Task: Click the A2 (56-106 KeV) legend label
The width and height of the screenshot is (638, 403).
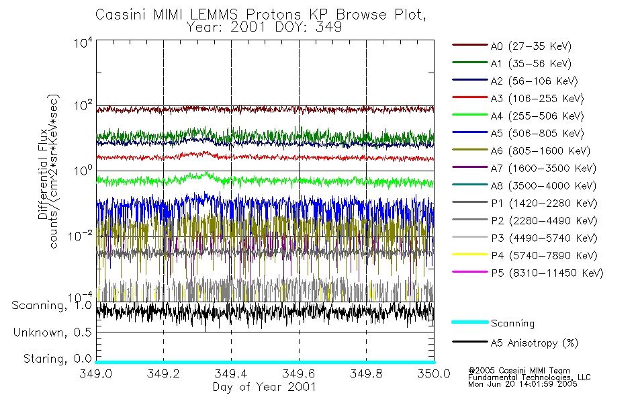Action: (535, 81)
